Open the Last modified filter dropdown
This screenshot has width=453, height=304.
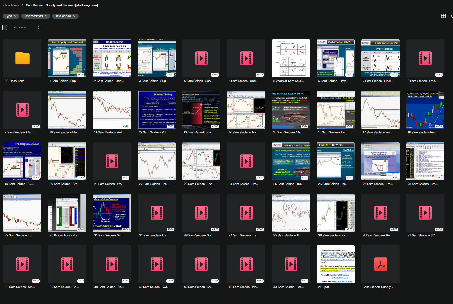tap(36, 16)
